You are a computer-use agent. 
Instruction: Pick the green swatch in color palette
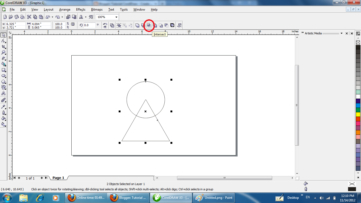pyautogui.click(x=358, y=110)
